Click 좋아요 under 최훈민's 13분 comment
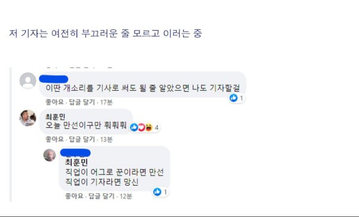The width and height of the screenshot is (359, 217). pos(54,139)
